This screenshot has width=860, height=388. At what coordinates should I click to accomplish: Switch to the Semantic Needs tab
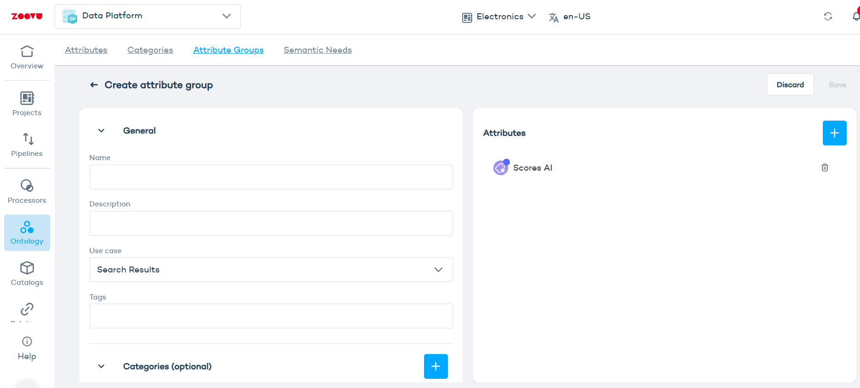point(317,50)
